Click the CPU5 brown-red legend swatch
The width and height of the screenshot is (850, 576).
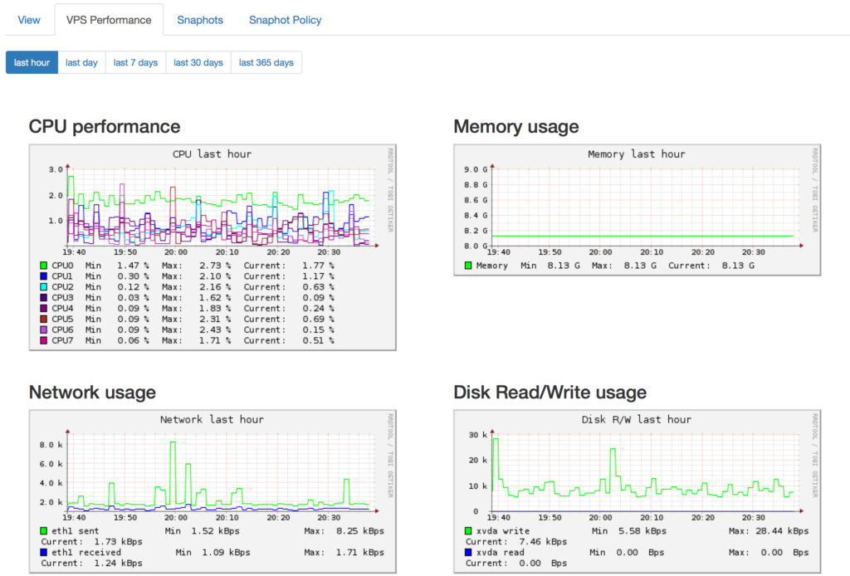[43, 320]
